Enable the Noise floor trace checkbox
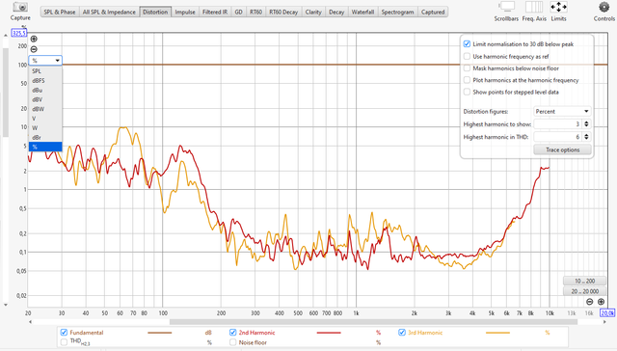 click(x=232, y=342)
